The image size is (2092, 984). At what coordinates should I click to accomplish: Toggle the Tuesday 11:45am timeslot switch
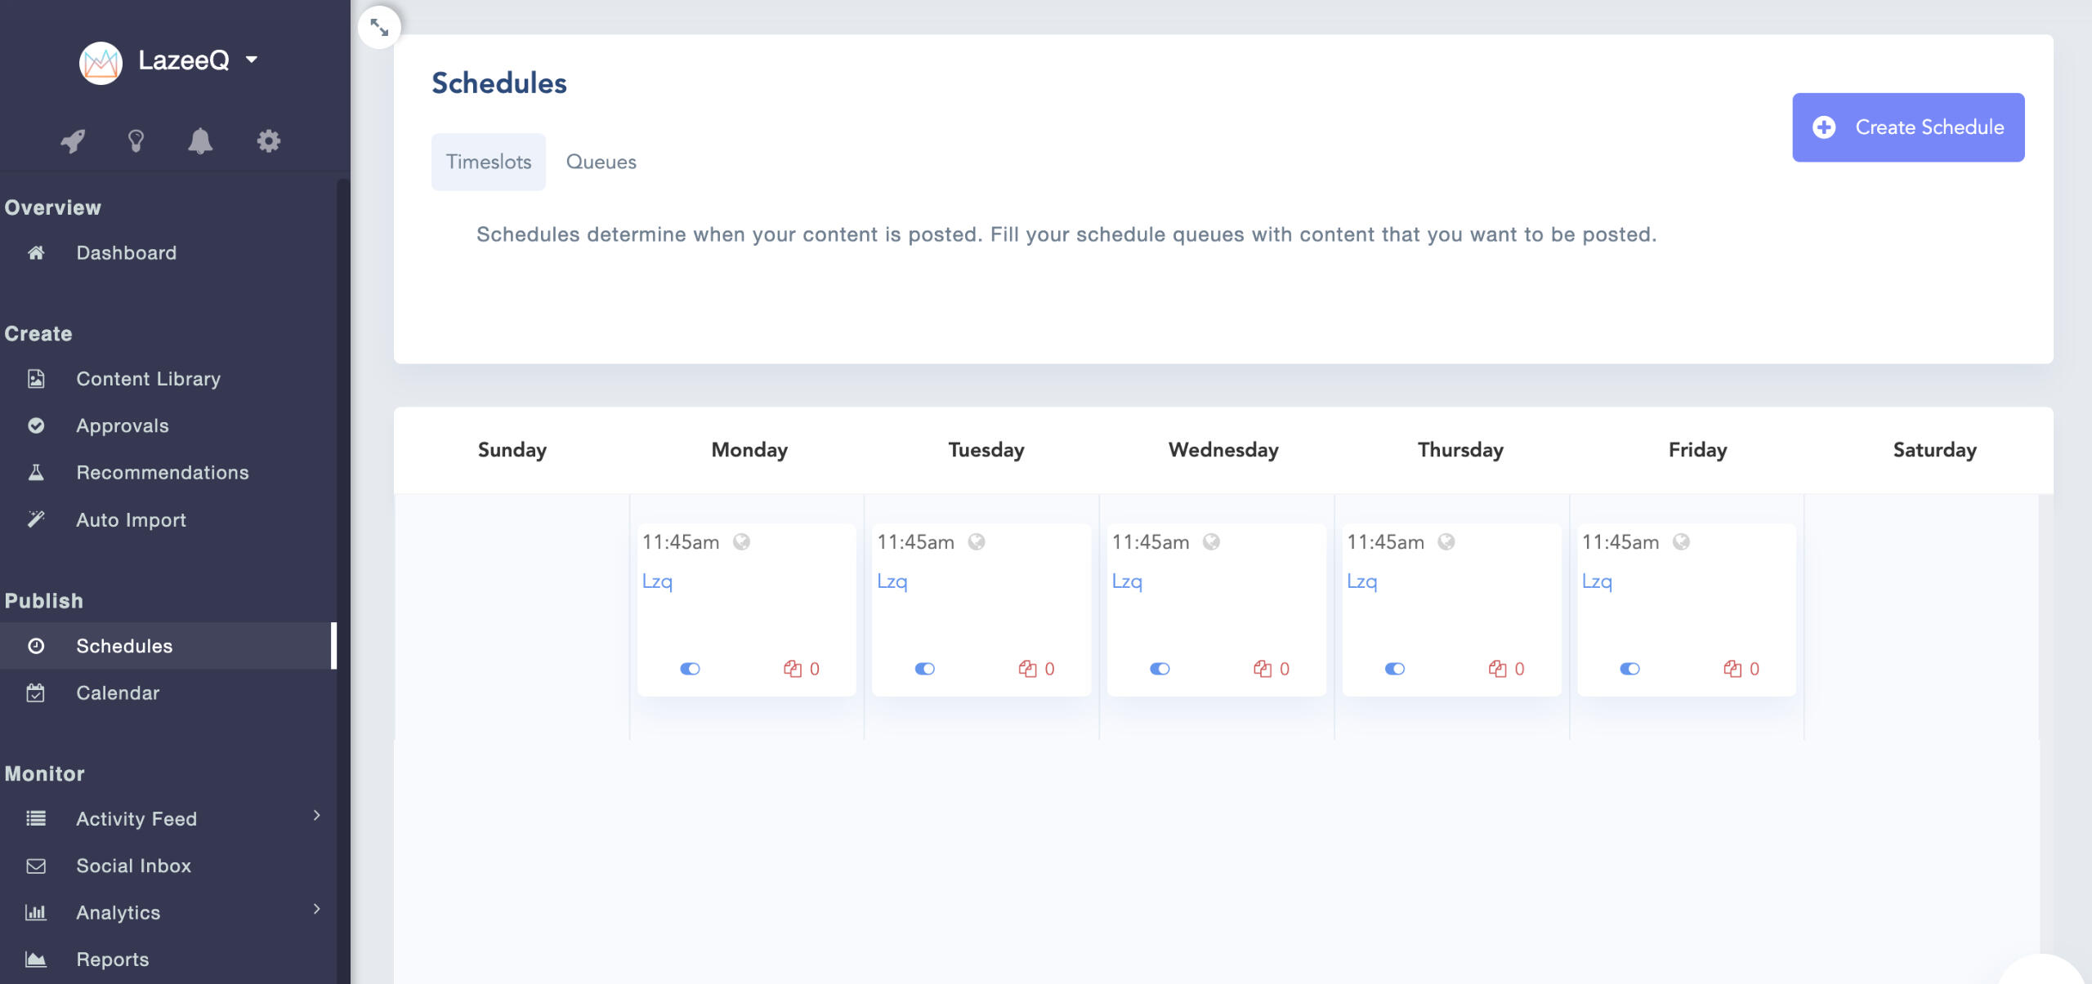pyautogui.click(x=925, y=669)
